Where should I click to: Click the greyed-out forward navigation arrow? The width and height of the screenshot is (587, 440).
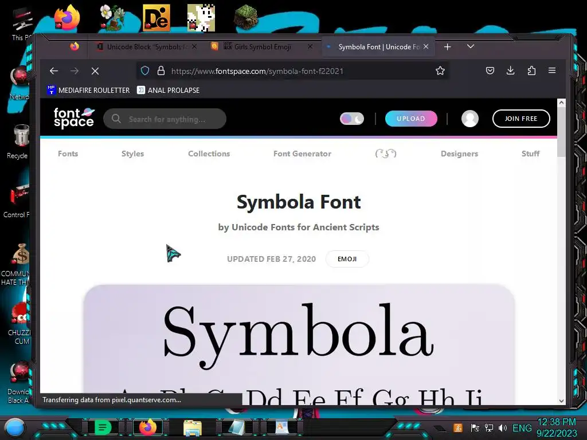75,70
